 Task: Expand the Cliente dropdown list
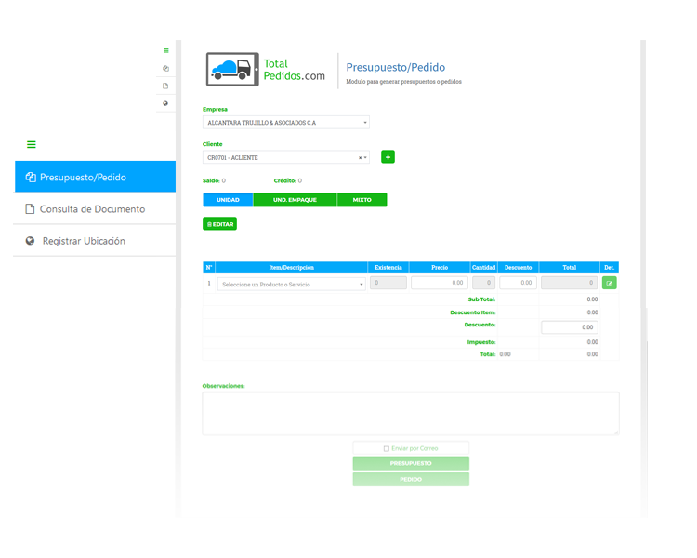point(366,158)
